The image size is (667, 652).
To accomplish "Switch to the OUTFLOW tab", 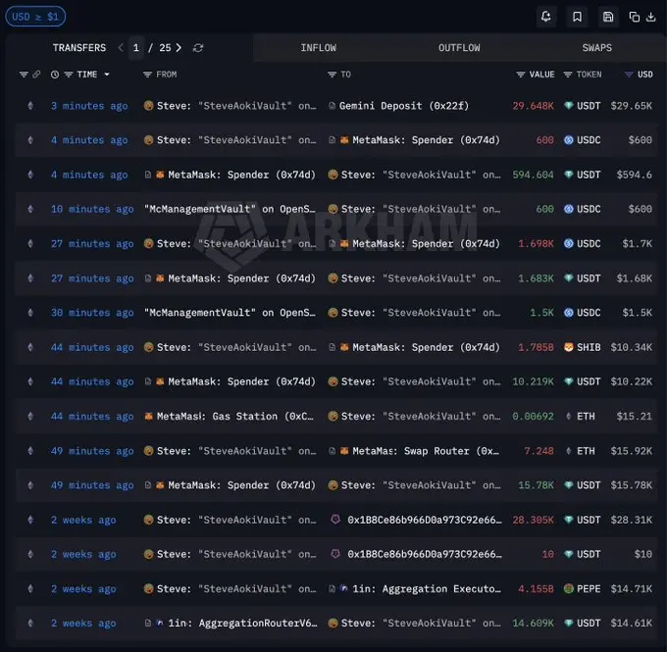I will (459, 48).
